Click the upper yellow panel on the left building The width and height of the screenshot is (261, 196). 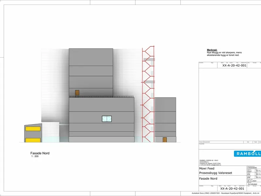coord(33,129)
